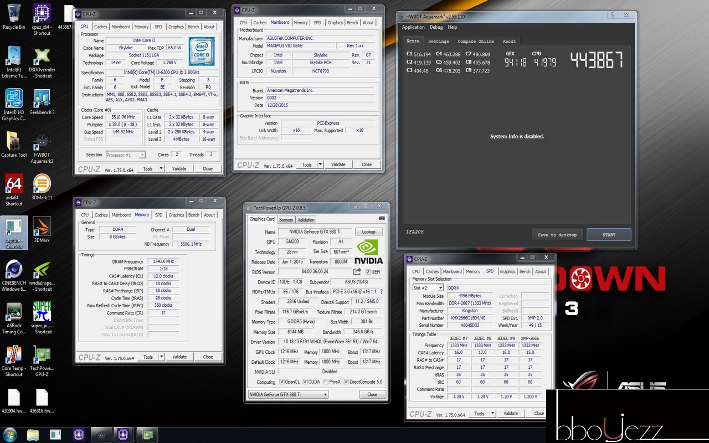This screenshot has height=443, width=709.
Task: Click Validate in CPU-Z Mainboard window
Action: tap(338, 164)
